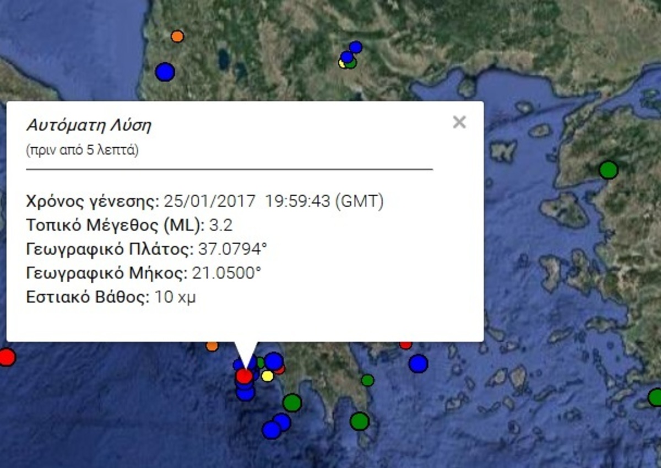Click the red marker half-hidden under popup's bottom edge
661x468 pixels.
pos(405,345)
